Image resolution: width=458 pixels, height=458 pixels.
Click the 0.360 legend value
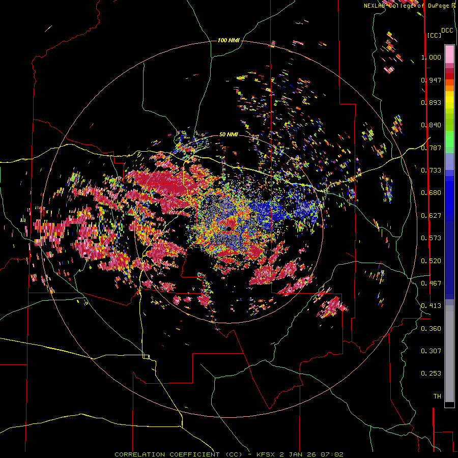click(x=431, y=328)
